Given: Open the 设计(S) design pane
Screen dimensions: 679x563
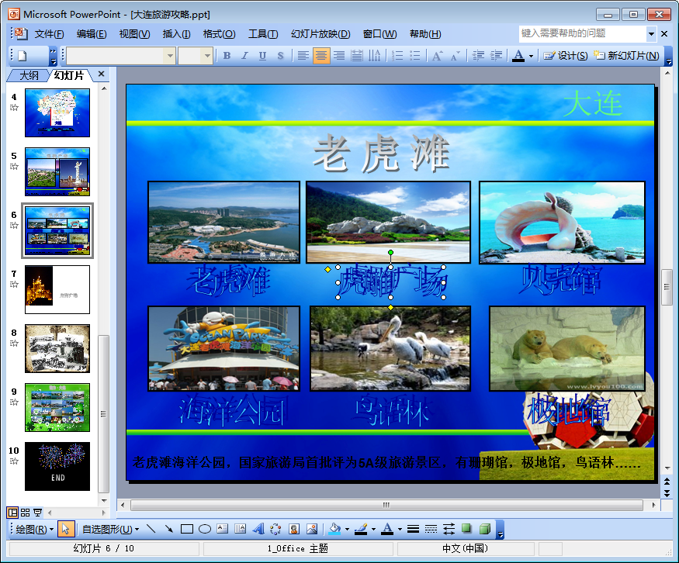Looking at the screenshot, I should tap(566, 55).
